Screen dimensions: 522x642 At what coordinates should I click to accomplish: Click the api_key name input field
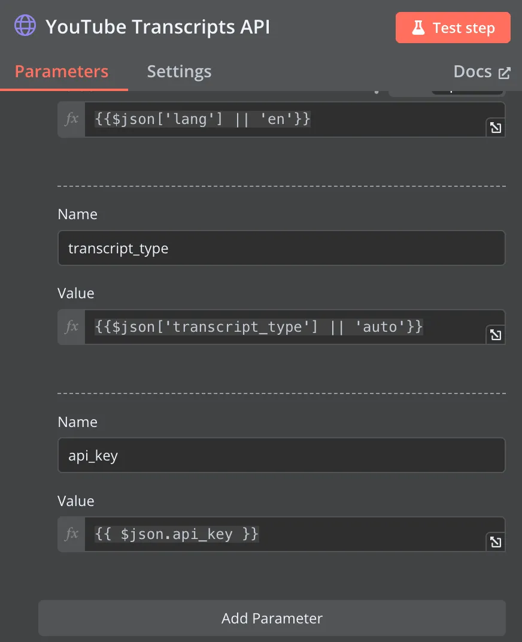click(x=281, y=455)
